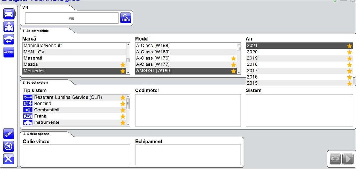The height and width of the screenshot is (169, 356).
Task: Click the VIN input field
Action: click(72, 18)
